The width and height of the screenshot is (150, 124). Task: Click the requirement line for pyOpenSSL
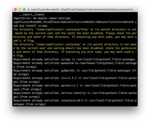click(75, 71)
